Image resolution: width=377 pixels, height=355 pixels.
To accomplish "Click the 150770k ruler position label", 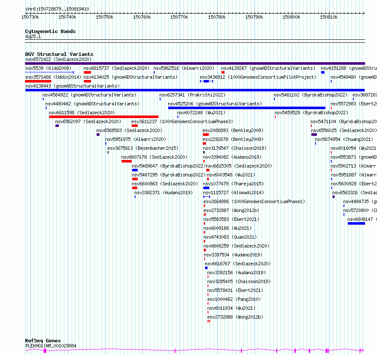I will pos(179,17).
